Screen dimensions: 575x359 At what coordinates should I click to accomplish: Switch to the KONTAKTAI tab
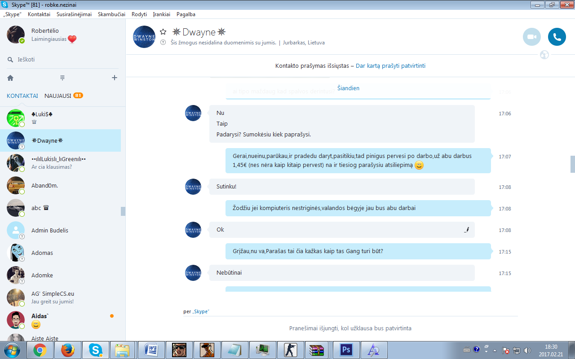(22, 96)
